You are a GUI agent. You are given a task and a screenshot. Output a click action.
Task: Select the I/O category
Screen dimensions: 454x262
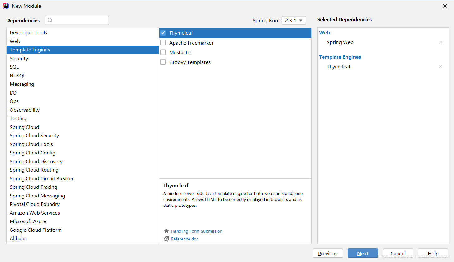[x=83, y=93]
